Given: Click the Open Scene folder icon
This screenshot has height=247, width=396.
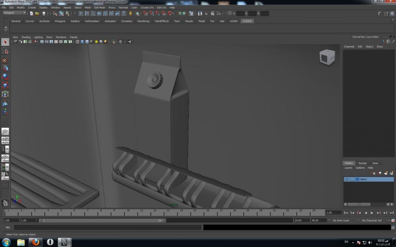Looking at the screenshot, I should click(37, 13).
